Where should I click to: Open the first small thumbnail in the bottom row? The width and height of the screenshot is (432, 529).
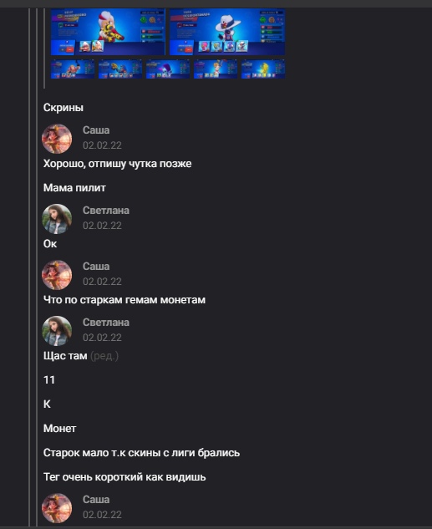(73, 69)
